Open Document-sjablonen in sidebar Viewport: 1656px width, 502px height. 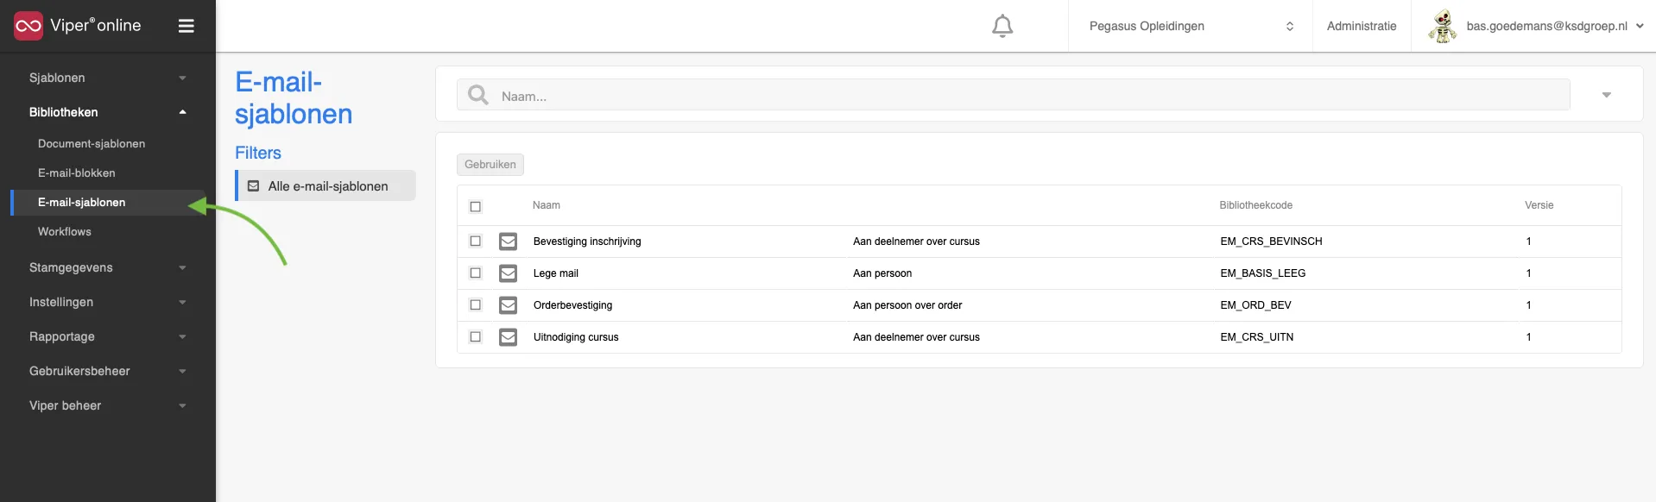coord(92,143)
